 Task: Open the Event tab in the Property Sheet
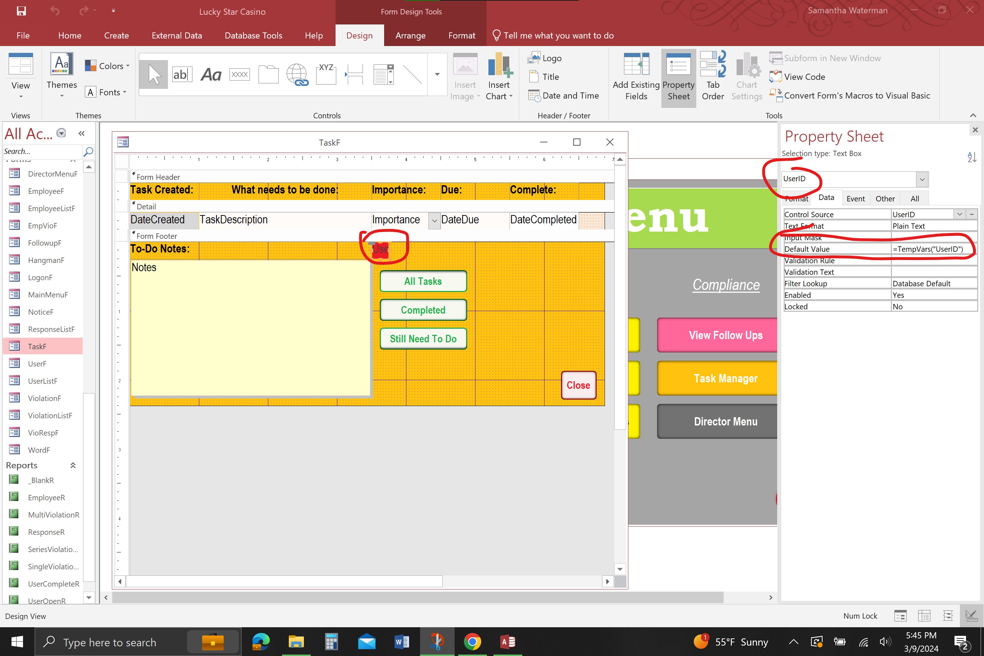(x=856, y=198)
